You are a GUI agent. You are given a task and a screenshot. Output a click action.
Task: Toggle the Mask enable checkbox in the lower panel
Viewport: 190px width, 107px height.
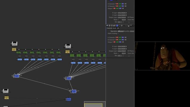(118, 53)
